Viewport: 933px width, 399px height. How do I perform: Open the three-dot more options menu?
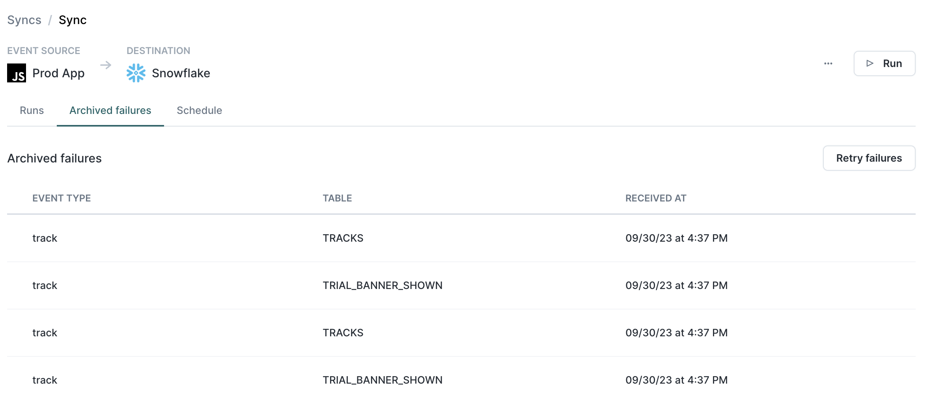click(828, 64)
